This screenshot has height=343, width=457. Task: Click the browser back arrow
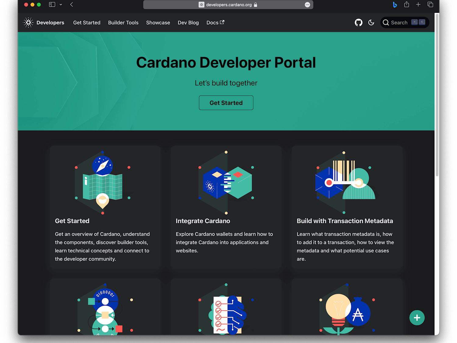point(72,5)
